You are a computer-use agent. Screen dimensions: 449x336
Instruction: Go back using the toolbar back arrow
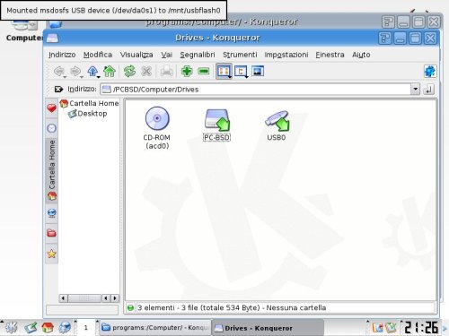click(x=58, y=72)
